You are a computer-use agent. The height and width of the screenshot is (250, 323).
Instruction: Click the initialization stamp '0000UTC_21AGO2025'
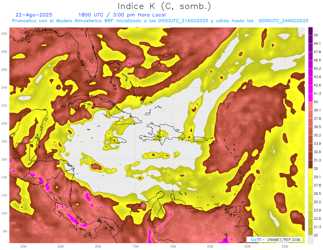click(183, 21)
